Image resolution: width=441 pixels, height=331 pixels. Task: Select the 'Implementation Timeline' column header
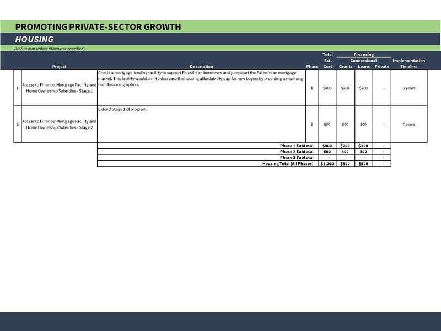[x=408, y=63]
